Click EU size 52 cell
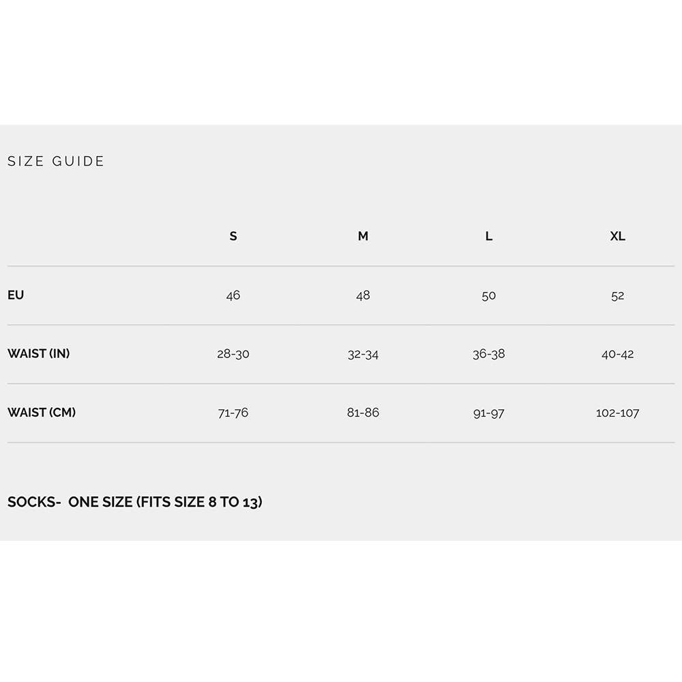The width and height of the screenshot is (682, 682). pos(618,296)
